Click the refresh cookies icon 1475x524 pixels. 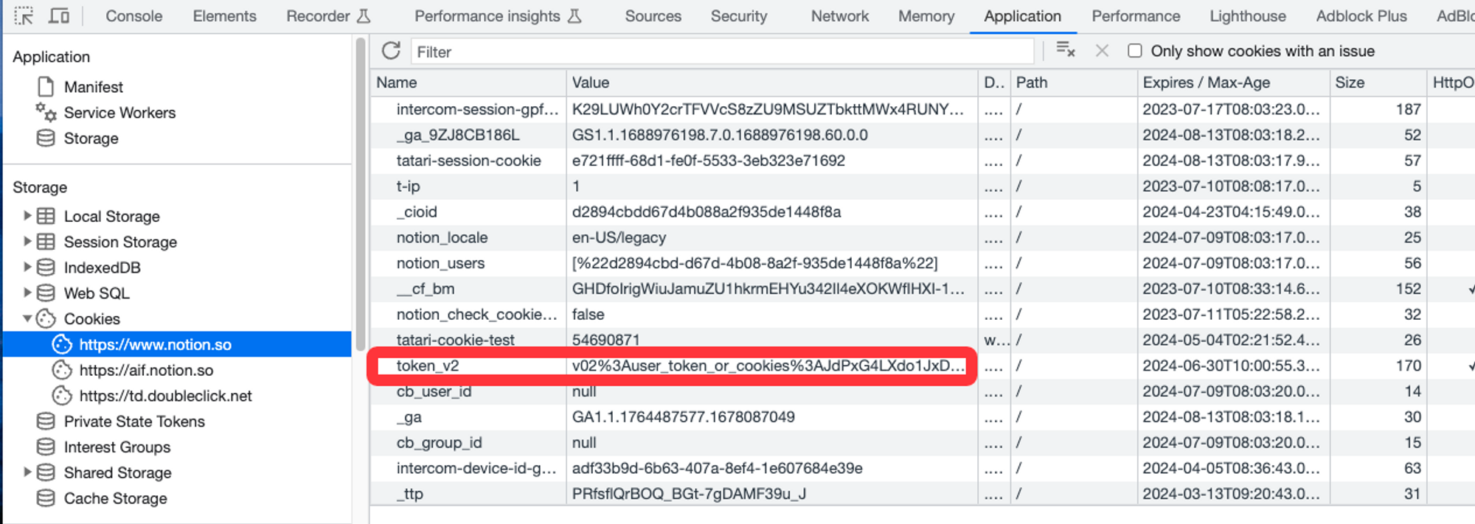[391, 51]
